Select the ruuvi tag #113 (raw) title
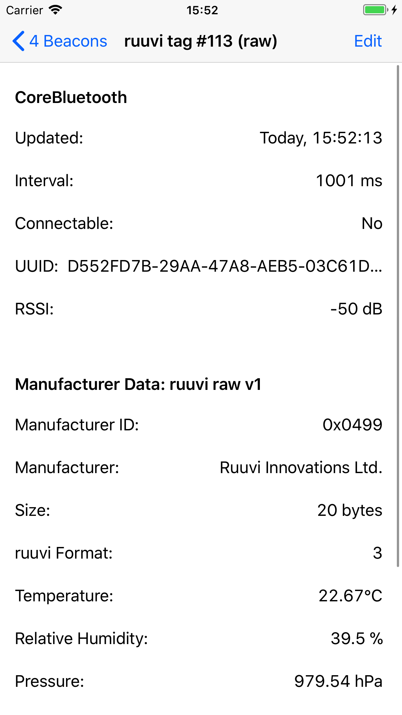 coord(201,41)
